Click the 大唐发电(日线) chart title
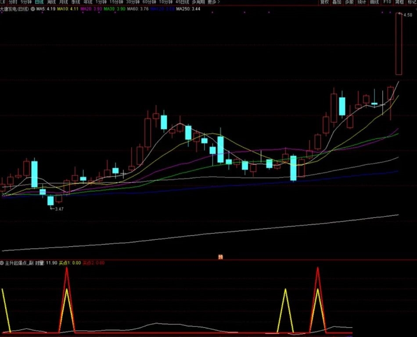The width and height of the screenshot is (417, 337). [14, 9]
